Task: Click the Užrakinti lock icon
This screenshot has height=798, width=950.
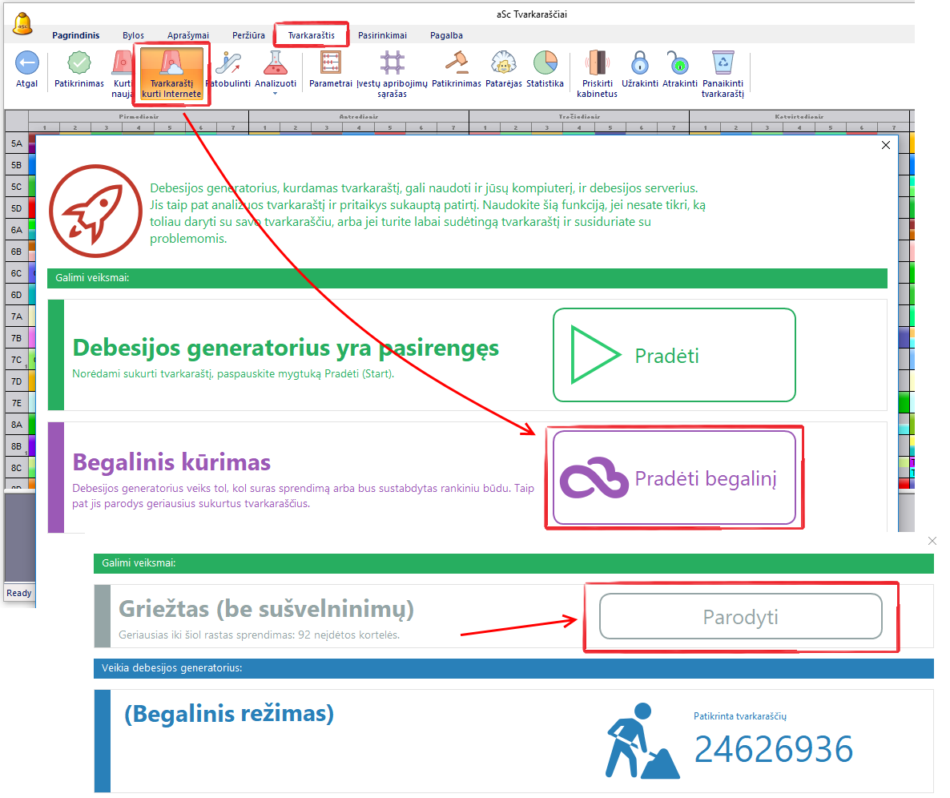Action: 639,63
